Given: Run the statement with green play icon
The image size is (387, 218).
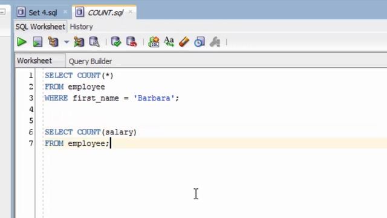Looking at the screenshot, I should pos(22,42).
